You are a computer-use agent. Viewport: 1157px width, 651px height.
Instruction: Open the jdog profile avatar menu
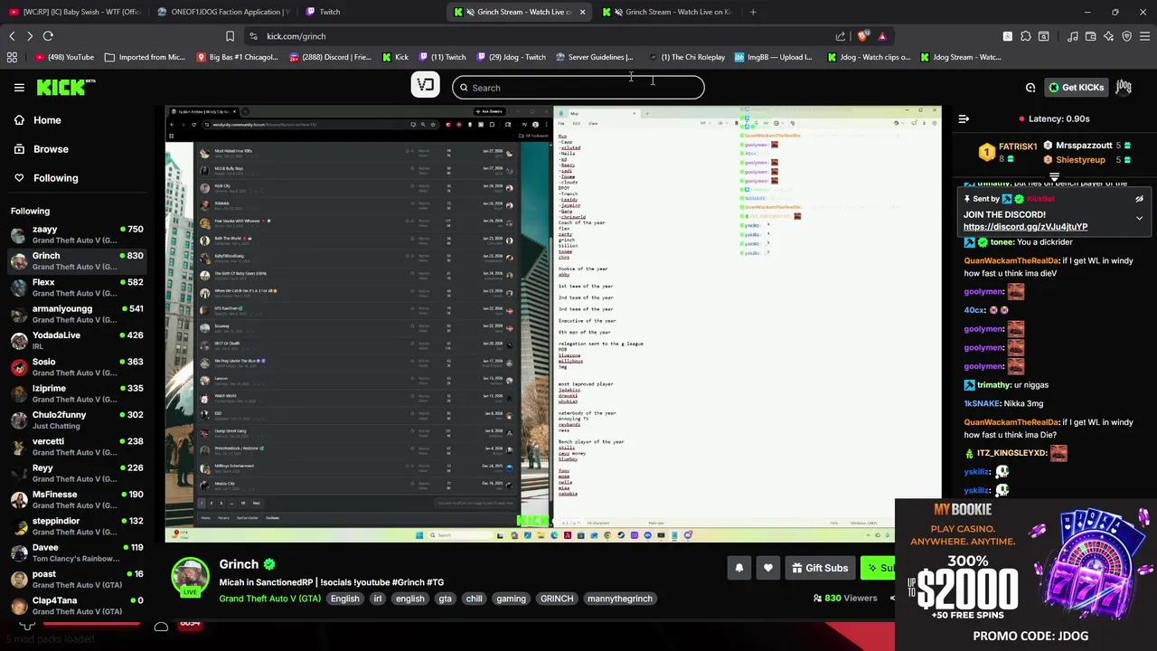click(1124, 87)
